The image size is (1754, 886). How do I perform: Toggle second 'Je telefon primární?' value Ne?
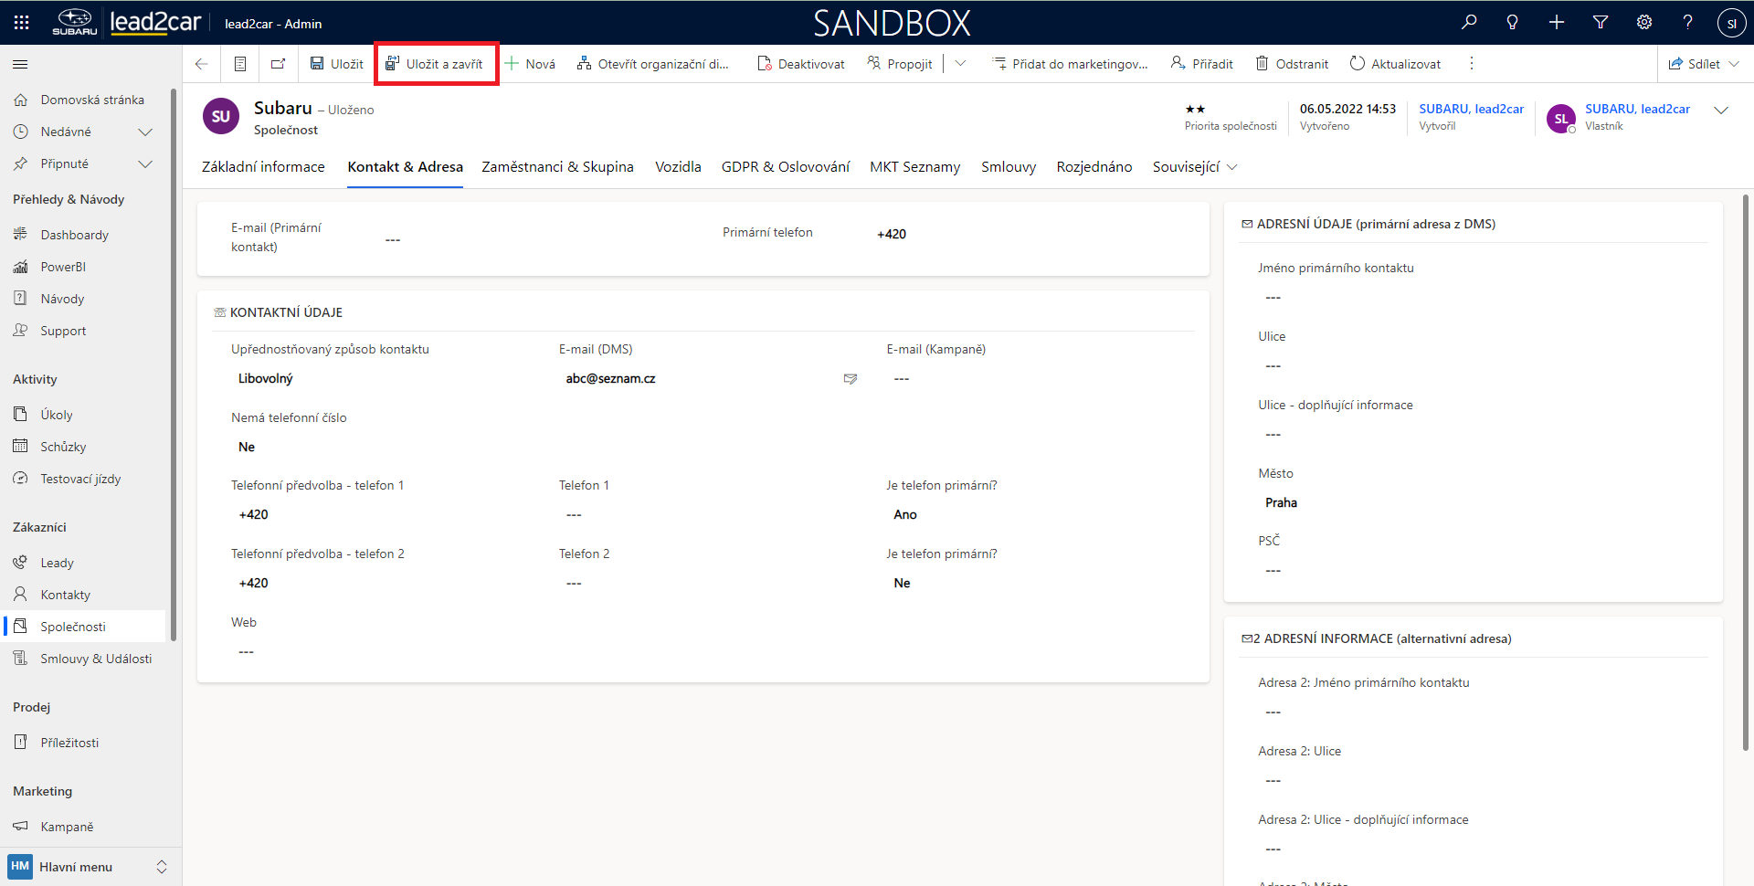[902, 584]
